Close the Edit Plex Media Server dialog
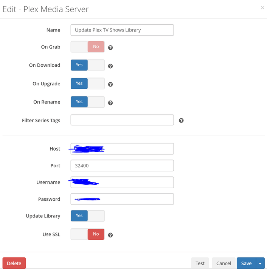 (x=262, y=8)
